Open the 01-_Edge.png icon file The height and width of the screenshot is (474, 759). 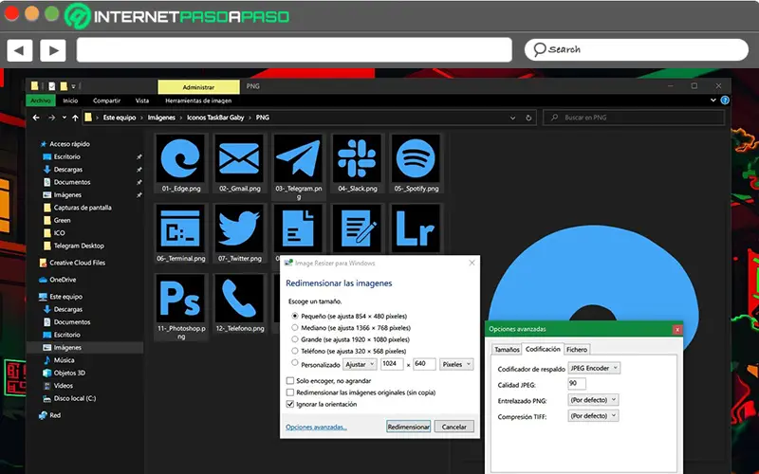180,163
